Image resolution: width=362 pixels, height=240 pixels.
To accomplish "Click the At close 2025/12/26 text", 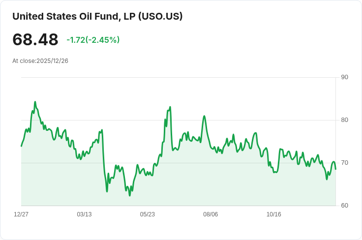I will click(40, 60).
